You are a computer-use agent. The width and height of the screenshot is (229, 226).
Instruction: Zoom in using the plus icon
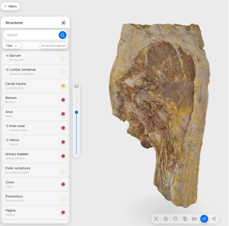pyautogui.click(x=166, y=219)
